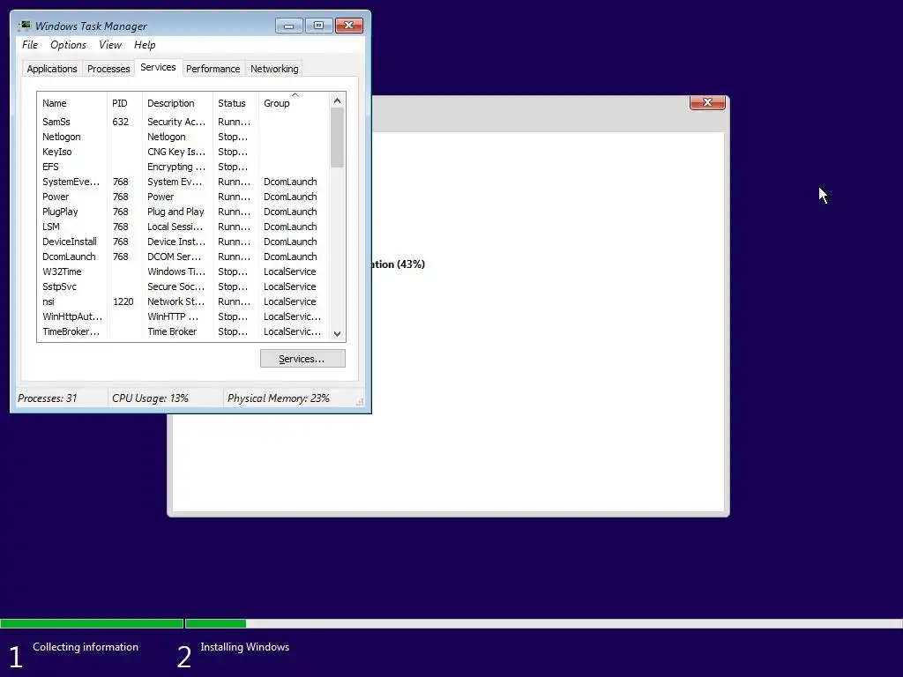Switch to the Performance tab
903x677 pixels.
[213, 69]
